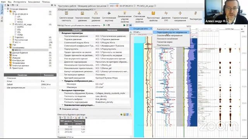Viewport: 248px width, 139px height.
Task: Click the green run-method icon near Метод
Action: coord(104,25)
